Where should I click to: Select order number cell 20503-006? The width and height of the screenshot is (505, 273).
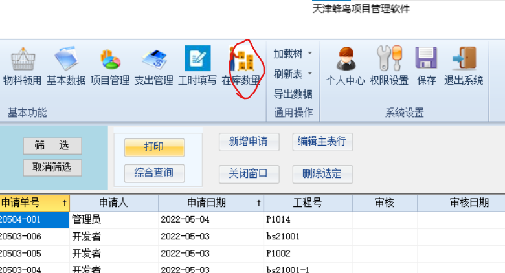(34, 237)
